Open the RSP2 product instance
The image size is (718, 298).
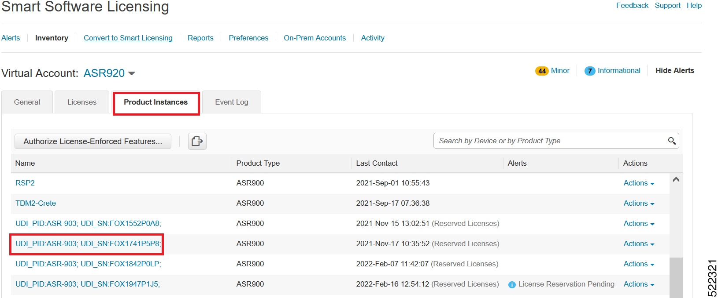coord(25,183)
